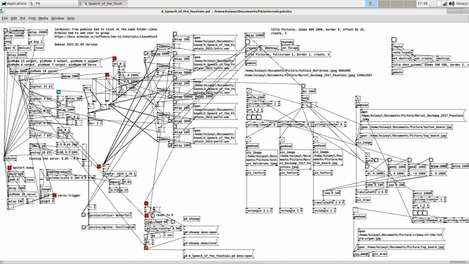Click the horizontal scrollbar at window bottom

tap(234, 262)
